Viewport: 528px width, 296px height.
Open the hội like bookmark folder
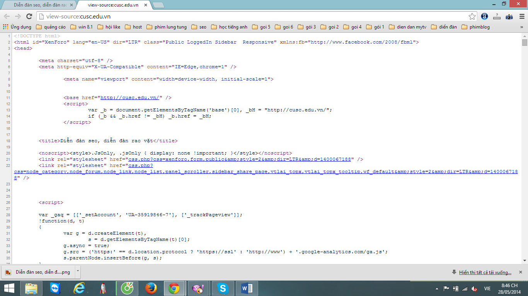click(109, 27)
